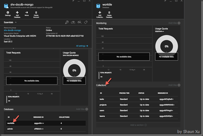The image size is (203, 136).
Task: Click Add tiles in Databases section
Action: 82,109
